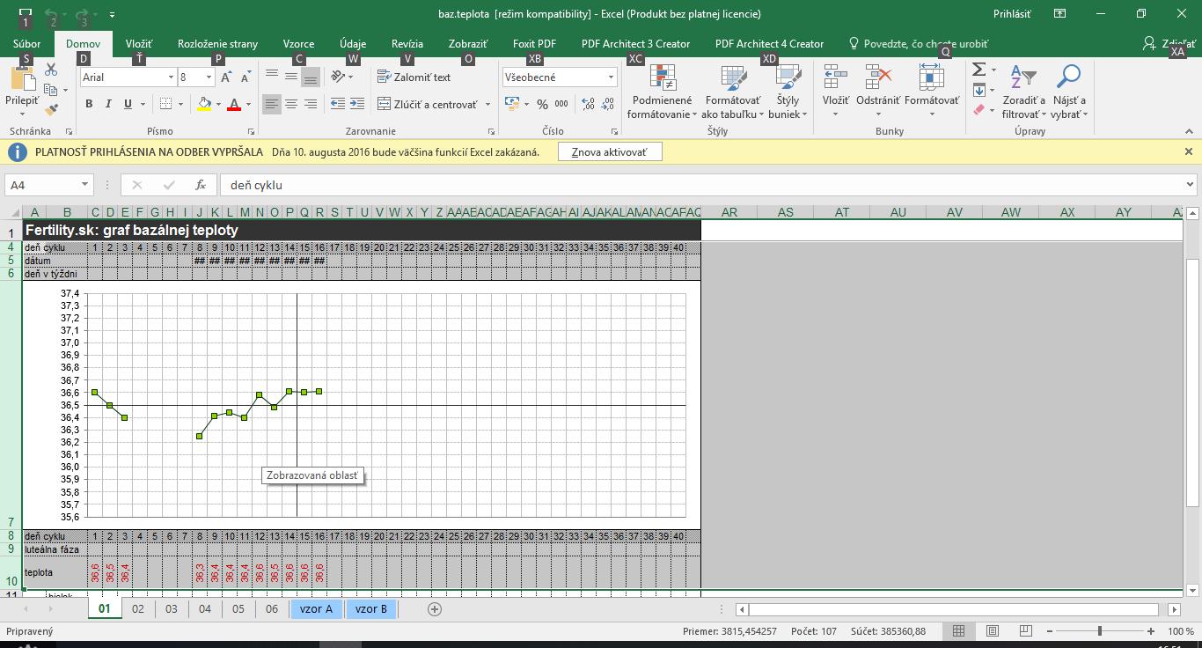The image size is (1202, 648).
Task: Switch to the vzor A sheet tab
Action: tap(316, 608)
